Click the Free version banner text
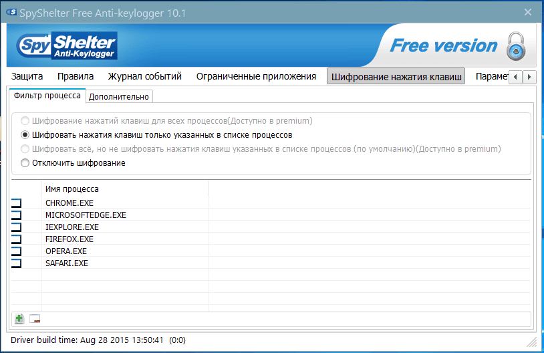Image resolution: width=544 pixels, height=353 pixels. (444, 45)
